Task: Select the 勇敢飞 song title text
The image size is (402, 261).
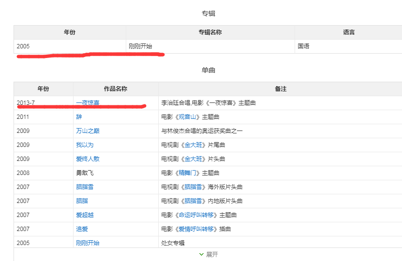Action: (x=85, y=173)
